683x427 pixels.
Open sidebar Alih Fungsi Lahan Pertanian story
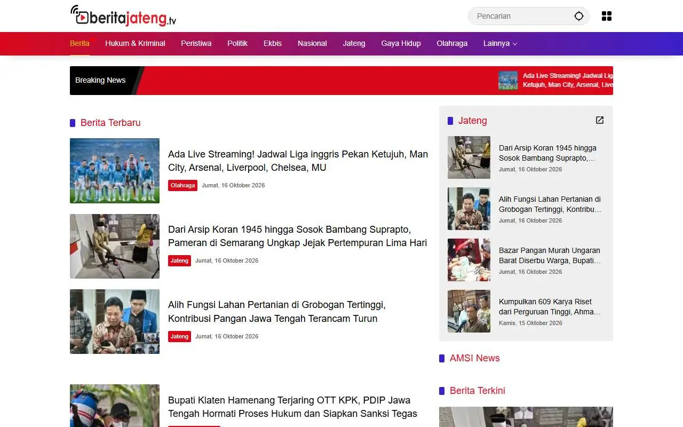550,204
